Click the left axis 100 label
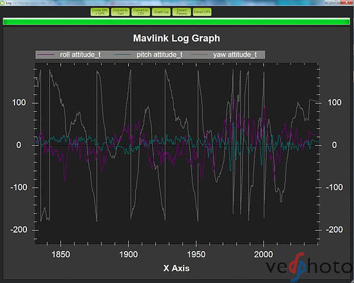 [19, 103]
